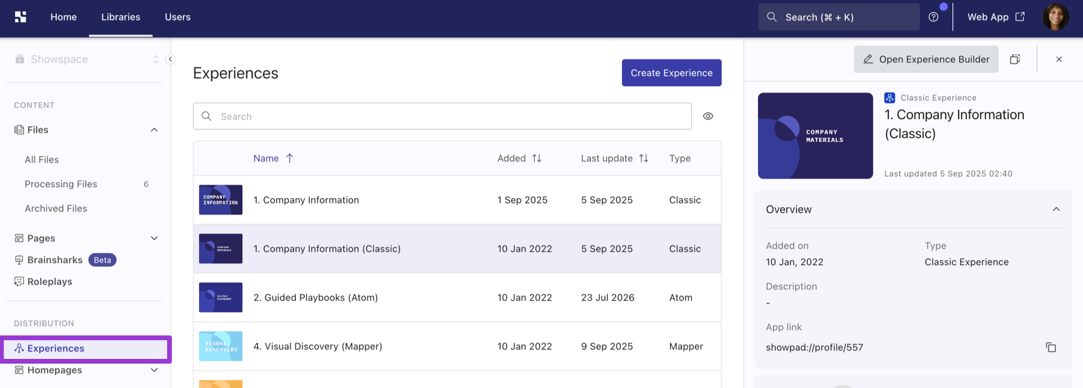Click the Mapper type cell
Screen dimensions: 1083x388
686,346
